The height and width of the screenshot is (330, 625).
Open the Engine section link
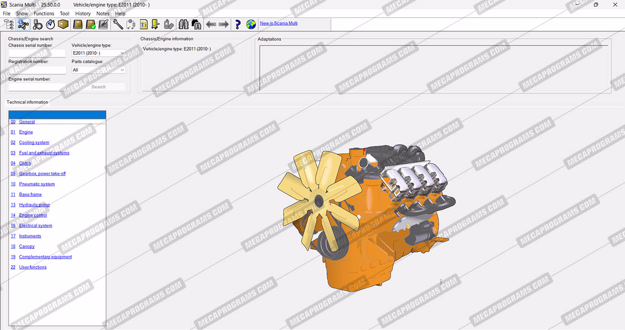(x=26, y=132)
